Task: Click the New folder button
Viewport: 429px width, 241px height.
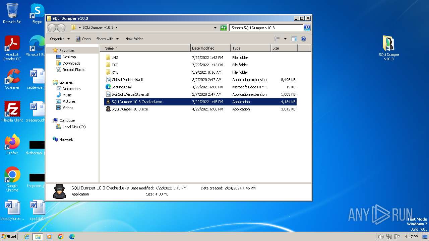Action: (x=134, y=39)
